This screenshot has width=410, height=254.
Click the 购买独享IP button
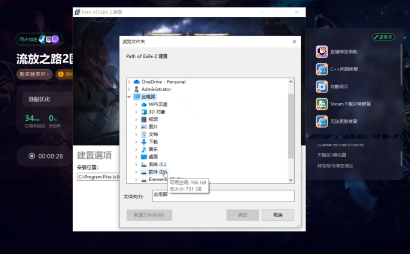point(34,74)
